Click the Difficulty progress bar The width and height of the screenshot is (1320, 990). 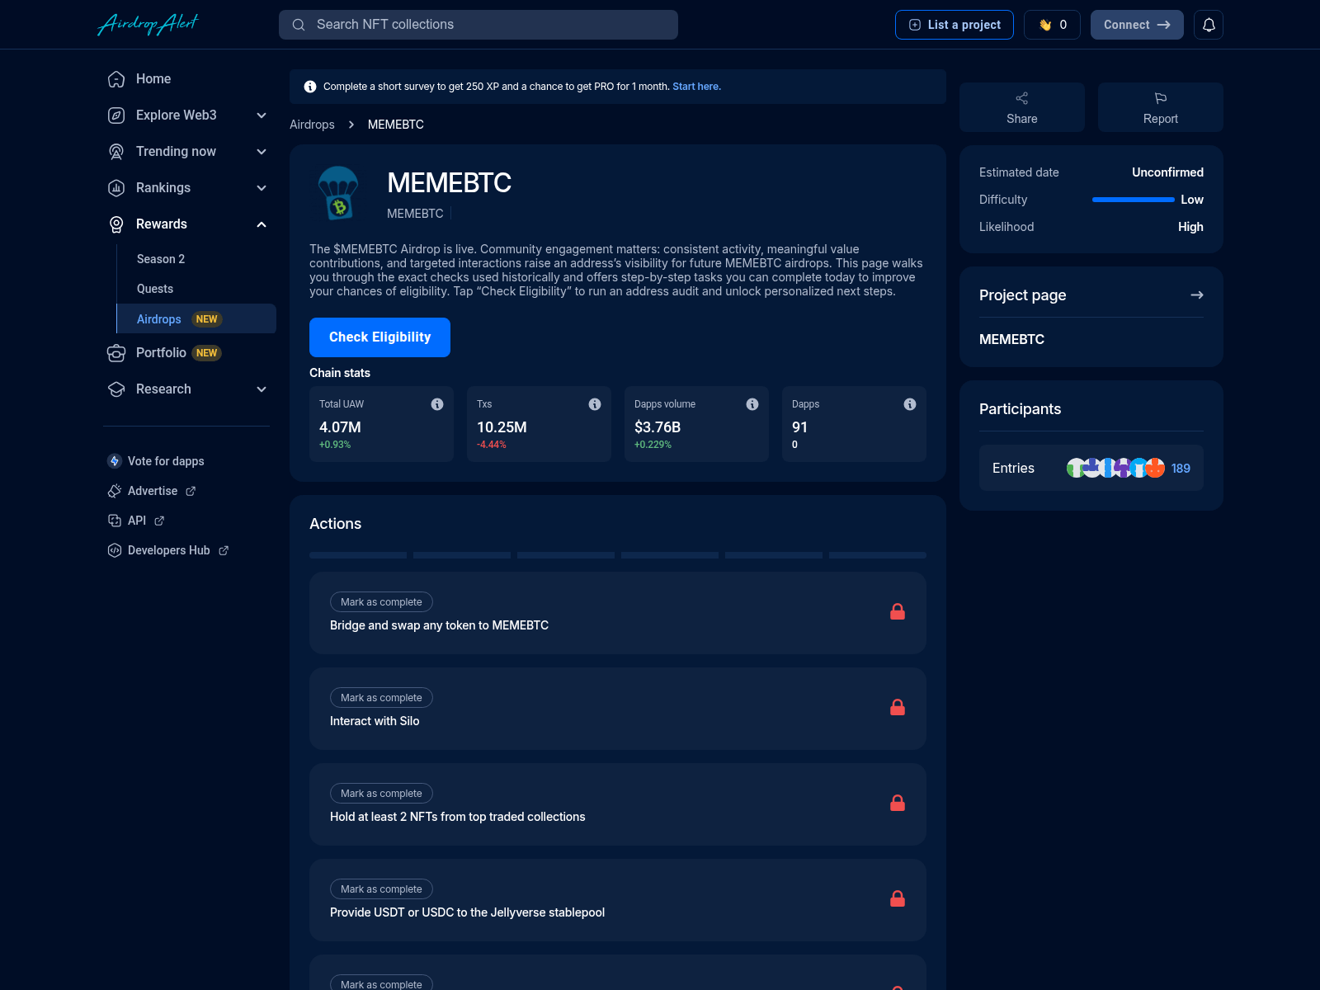(1134, 200)
